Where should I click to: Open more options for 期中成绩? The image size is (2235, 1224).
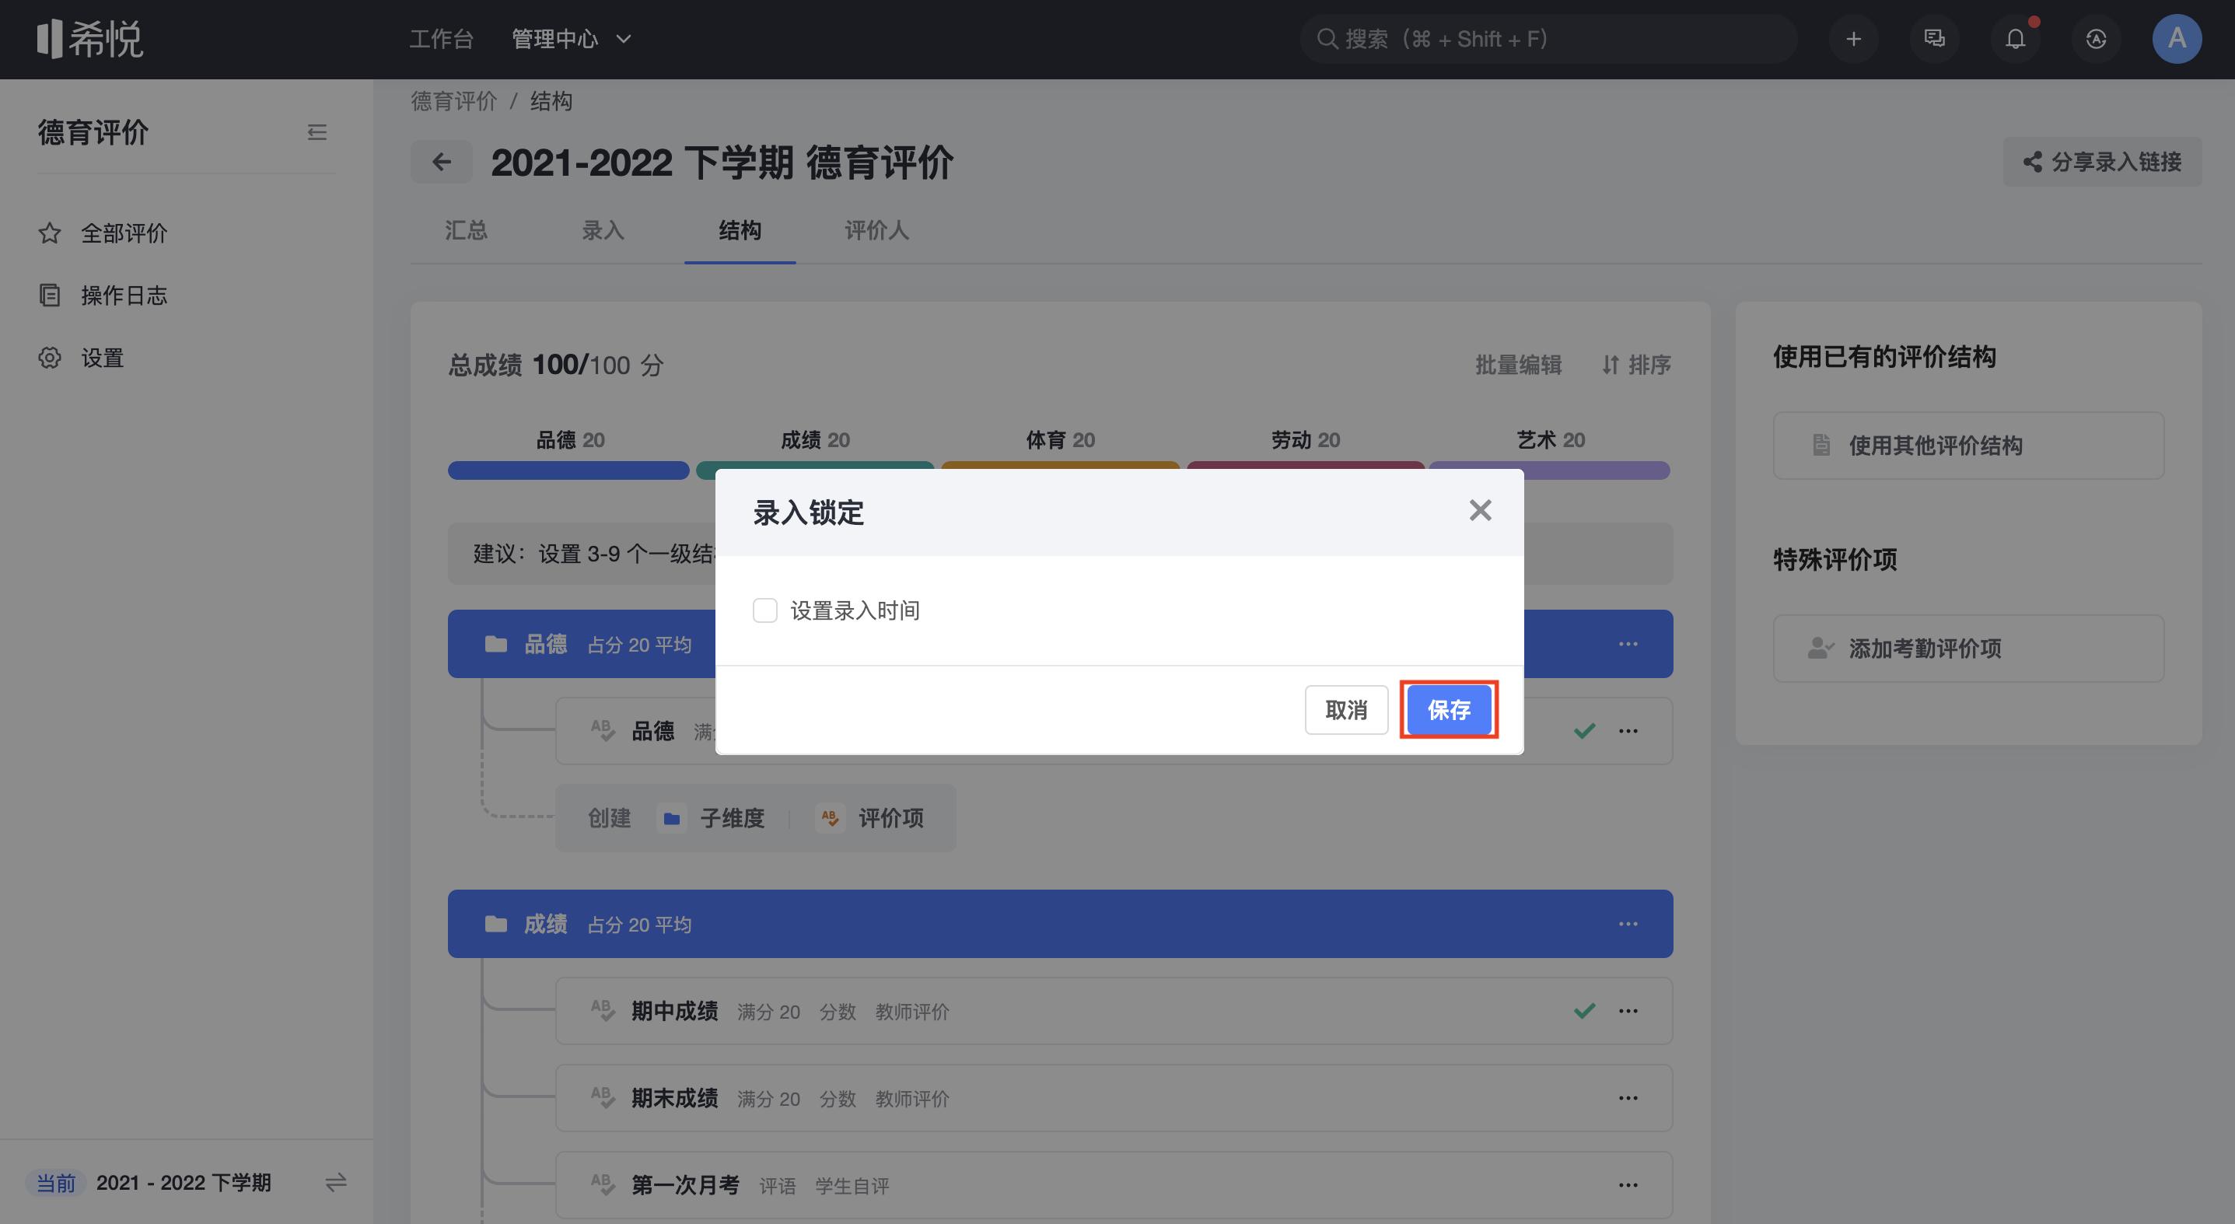1628,1011
